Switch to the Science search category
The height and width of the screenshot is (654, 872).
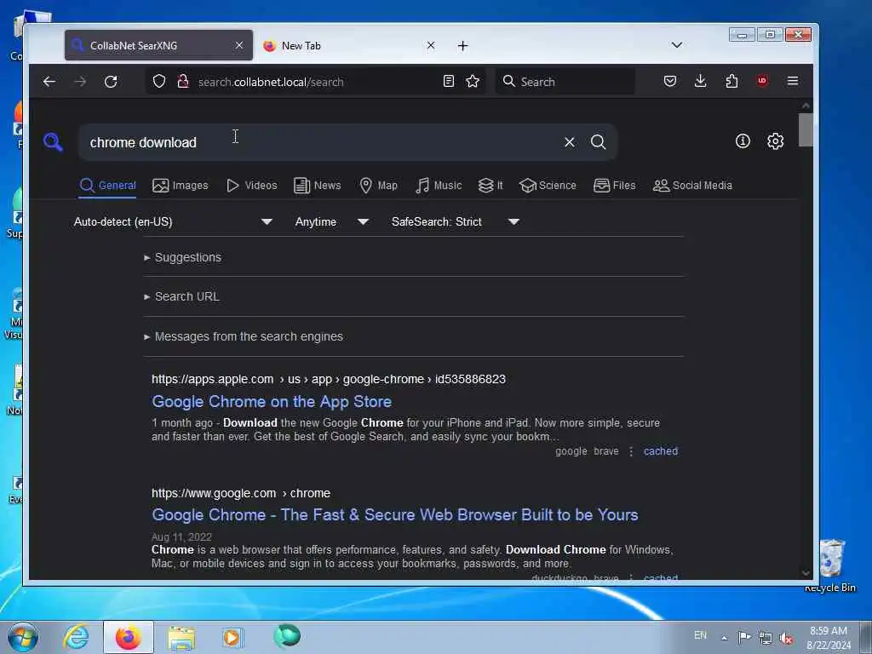(x=548, y=185)
